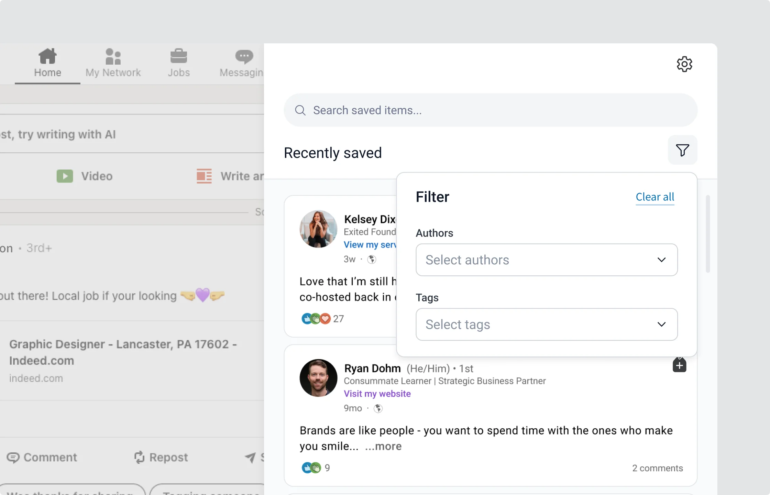Click the 'Recently saved' heading

coord(333,153)
